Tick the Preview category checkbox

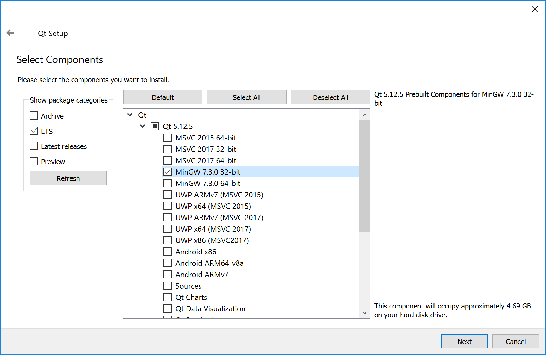pos(34,161)
